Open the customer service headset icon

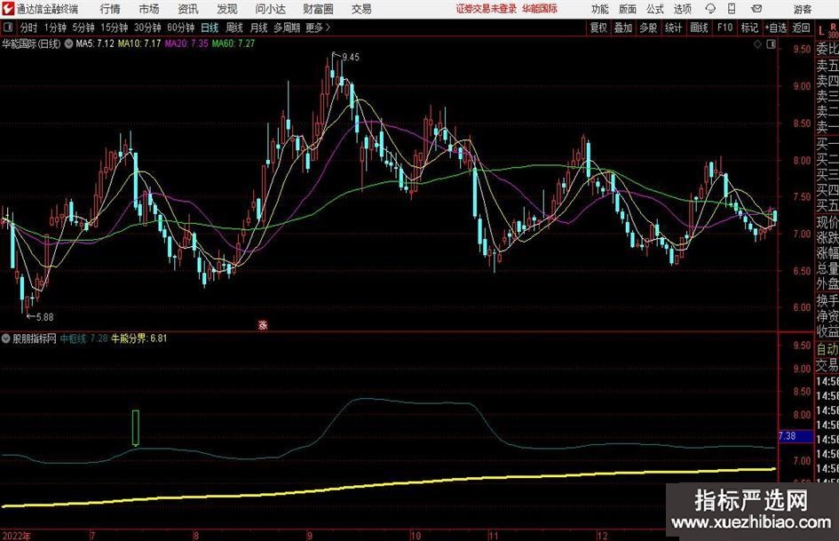click(x=710, y=9)
